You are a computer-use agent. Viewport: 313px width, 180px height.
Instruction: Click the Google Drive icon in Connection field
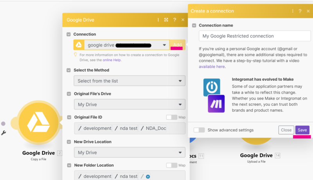[79, 45]
